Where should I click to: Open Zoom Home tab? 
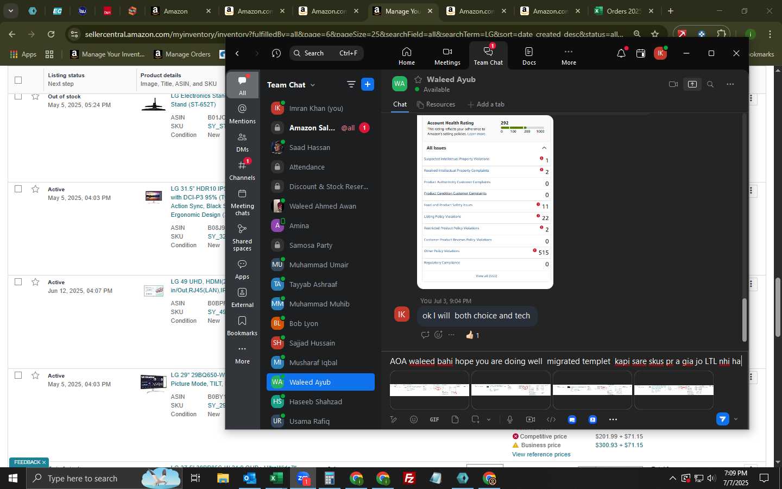point(406,56)
